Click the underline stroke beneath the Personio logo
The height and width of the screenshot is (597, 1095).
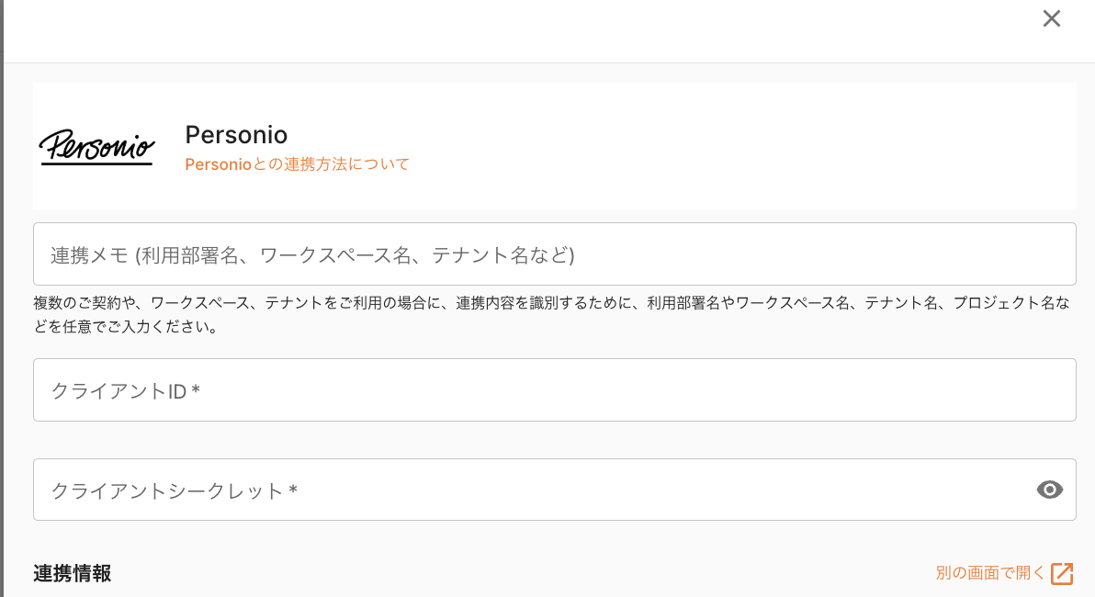(96, 163)
